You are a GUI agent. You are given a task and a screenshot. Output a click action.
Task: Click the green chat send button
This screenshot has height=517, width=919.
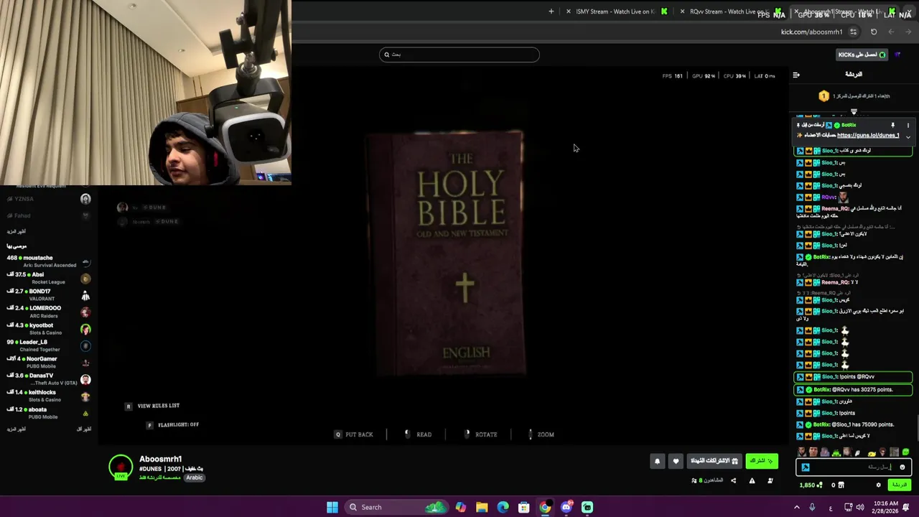pos(900,485)
